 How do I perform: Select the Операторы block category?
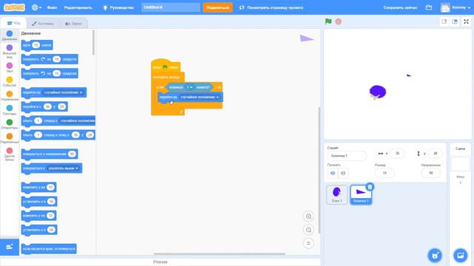(x=10, y=124)
